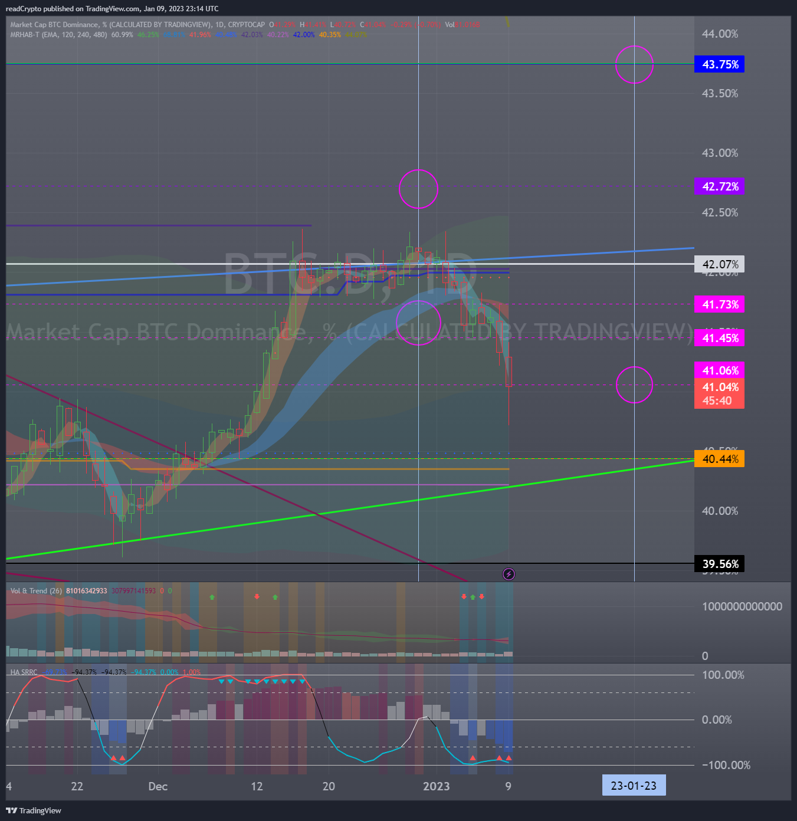Click the magenta circle near 42.72% level
Image resolution: width=797 pixels, height=821 pixels.
(418, 189)
